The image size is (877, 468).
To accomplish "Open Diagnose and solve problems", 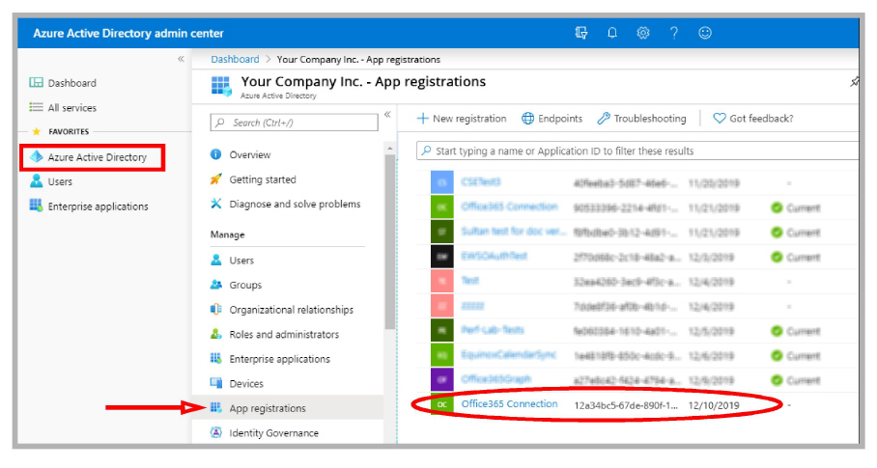I will click(295, 205).
